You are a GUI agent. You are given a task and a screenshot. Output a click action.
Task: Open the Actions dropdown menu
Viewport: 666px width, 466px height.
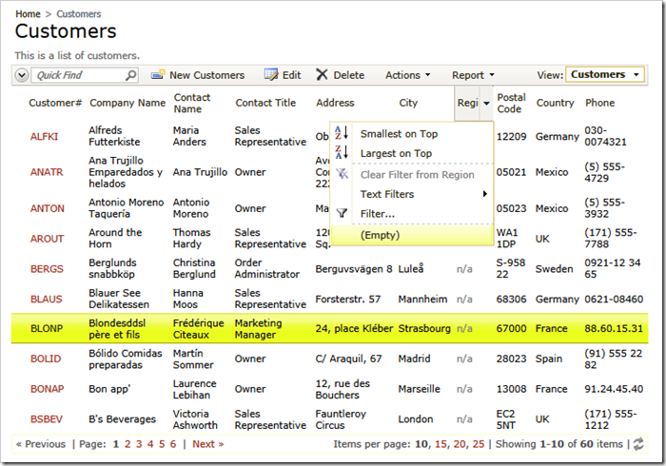[407, 75]
